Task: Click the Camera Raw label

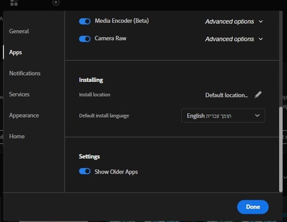Action: (x=110, y=38)
